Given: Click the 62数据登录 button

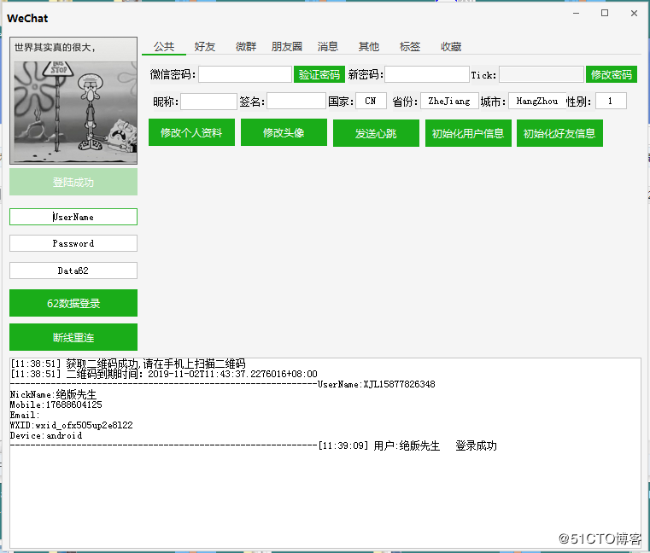Looking at the screenshot, I should (x=73, y=303).
